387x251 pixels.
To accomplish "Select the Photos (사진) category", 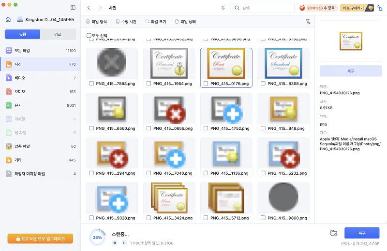I will point(40,64).
